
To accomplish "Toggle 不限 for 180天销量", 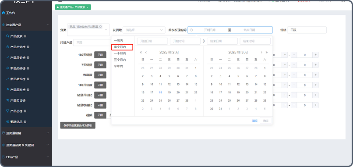I will tap(100, 55).
